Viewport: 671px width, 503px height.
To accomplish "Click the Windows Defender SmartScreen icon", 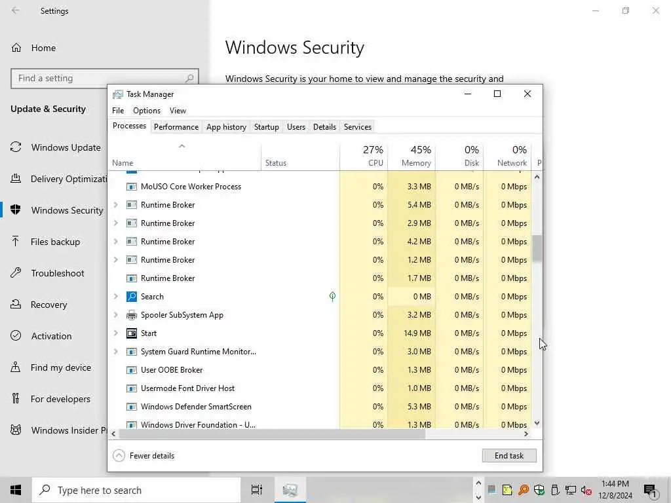I will click(x=131, y=407).
